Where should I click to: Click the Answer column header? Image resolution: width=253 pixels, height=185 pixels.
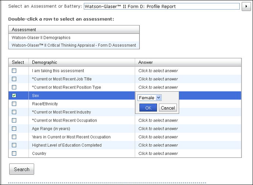188,62
